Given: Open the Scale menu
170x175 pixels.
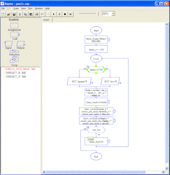Looking at the screenshot, I should [16, 8].
